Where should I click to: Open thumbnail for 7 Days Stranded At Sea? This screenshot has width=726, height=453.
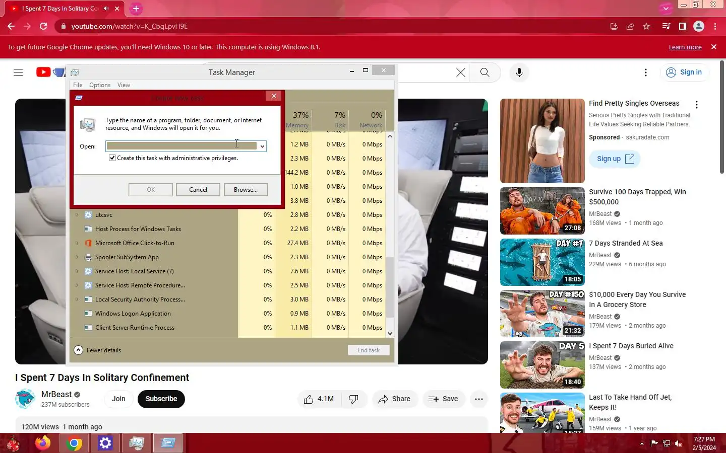[542, 262]
